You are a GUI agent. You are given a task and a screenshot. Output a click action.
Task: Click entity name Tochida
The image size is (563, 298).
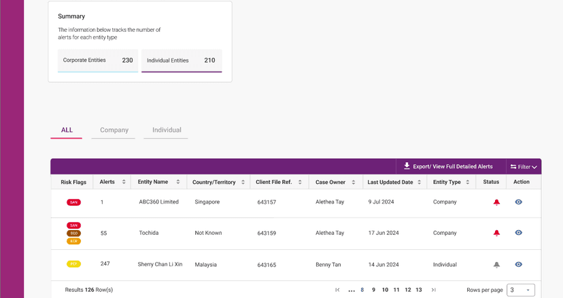(x=149, y=233)
